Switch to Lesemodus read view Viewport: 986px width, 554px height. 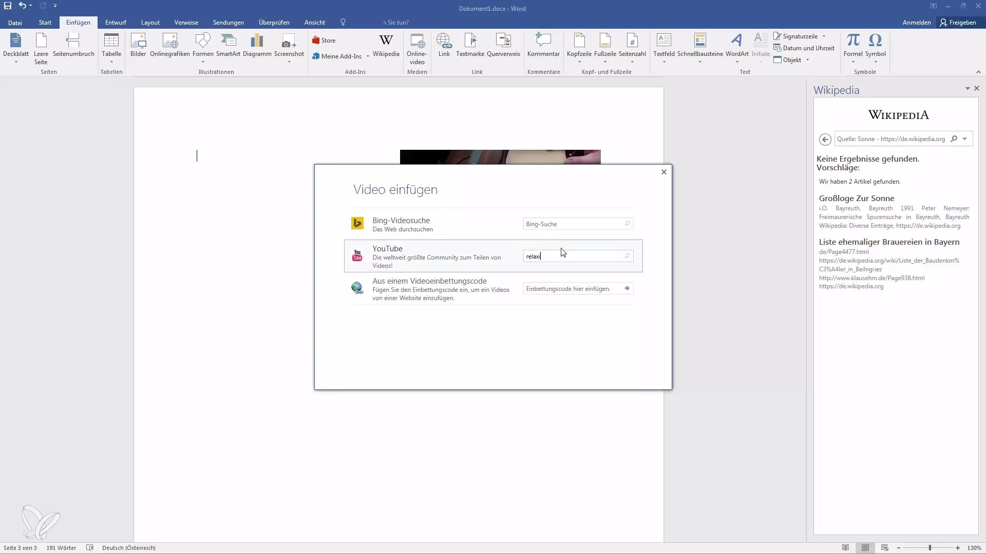click(845, 548)
